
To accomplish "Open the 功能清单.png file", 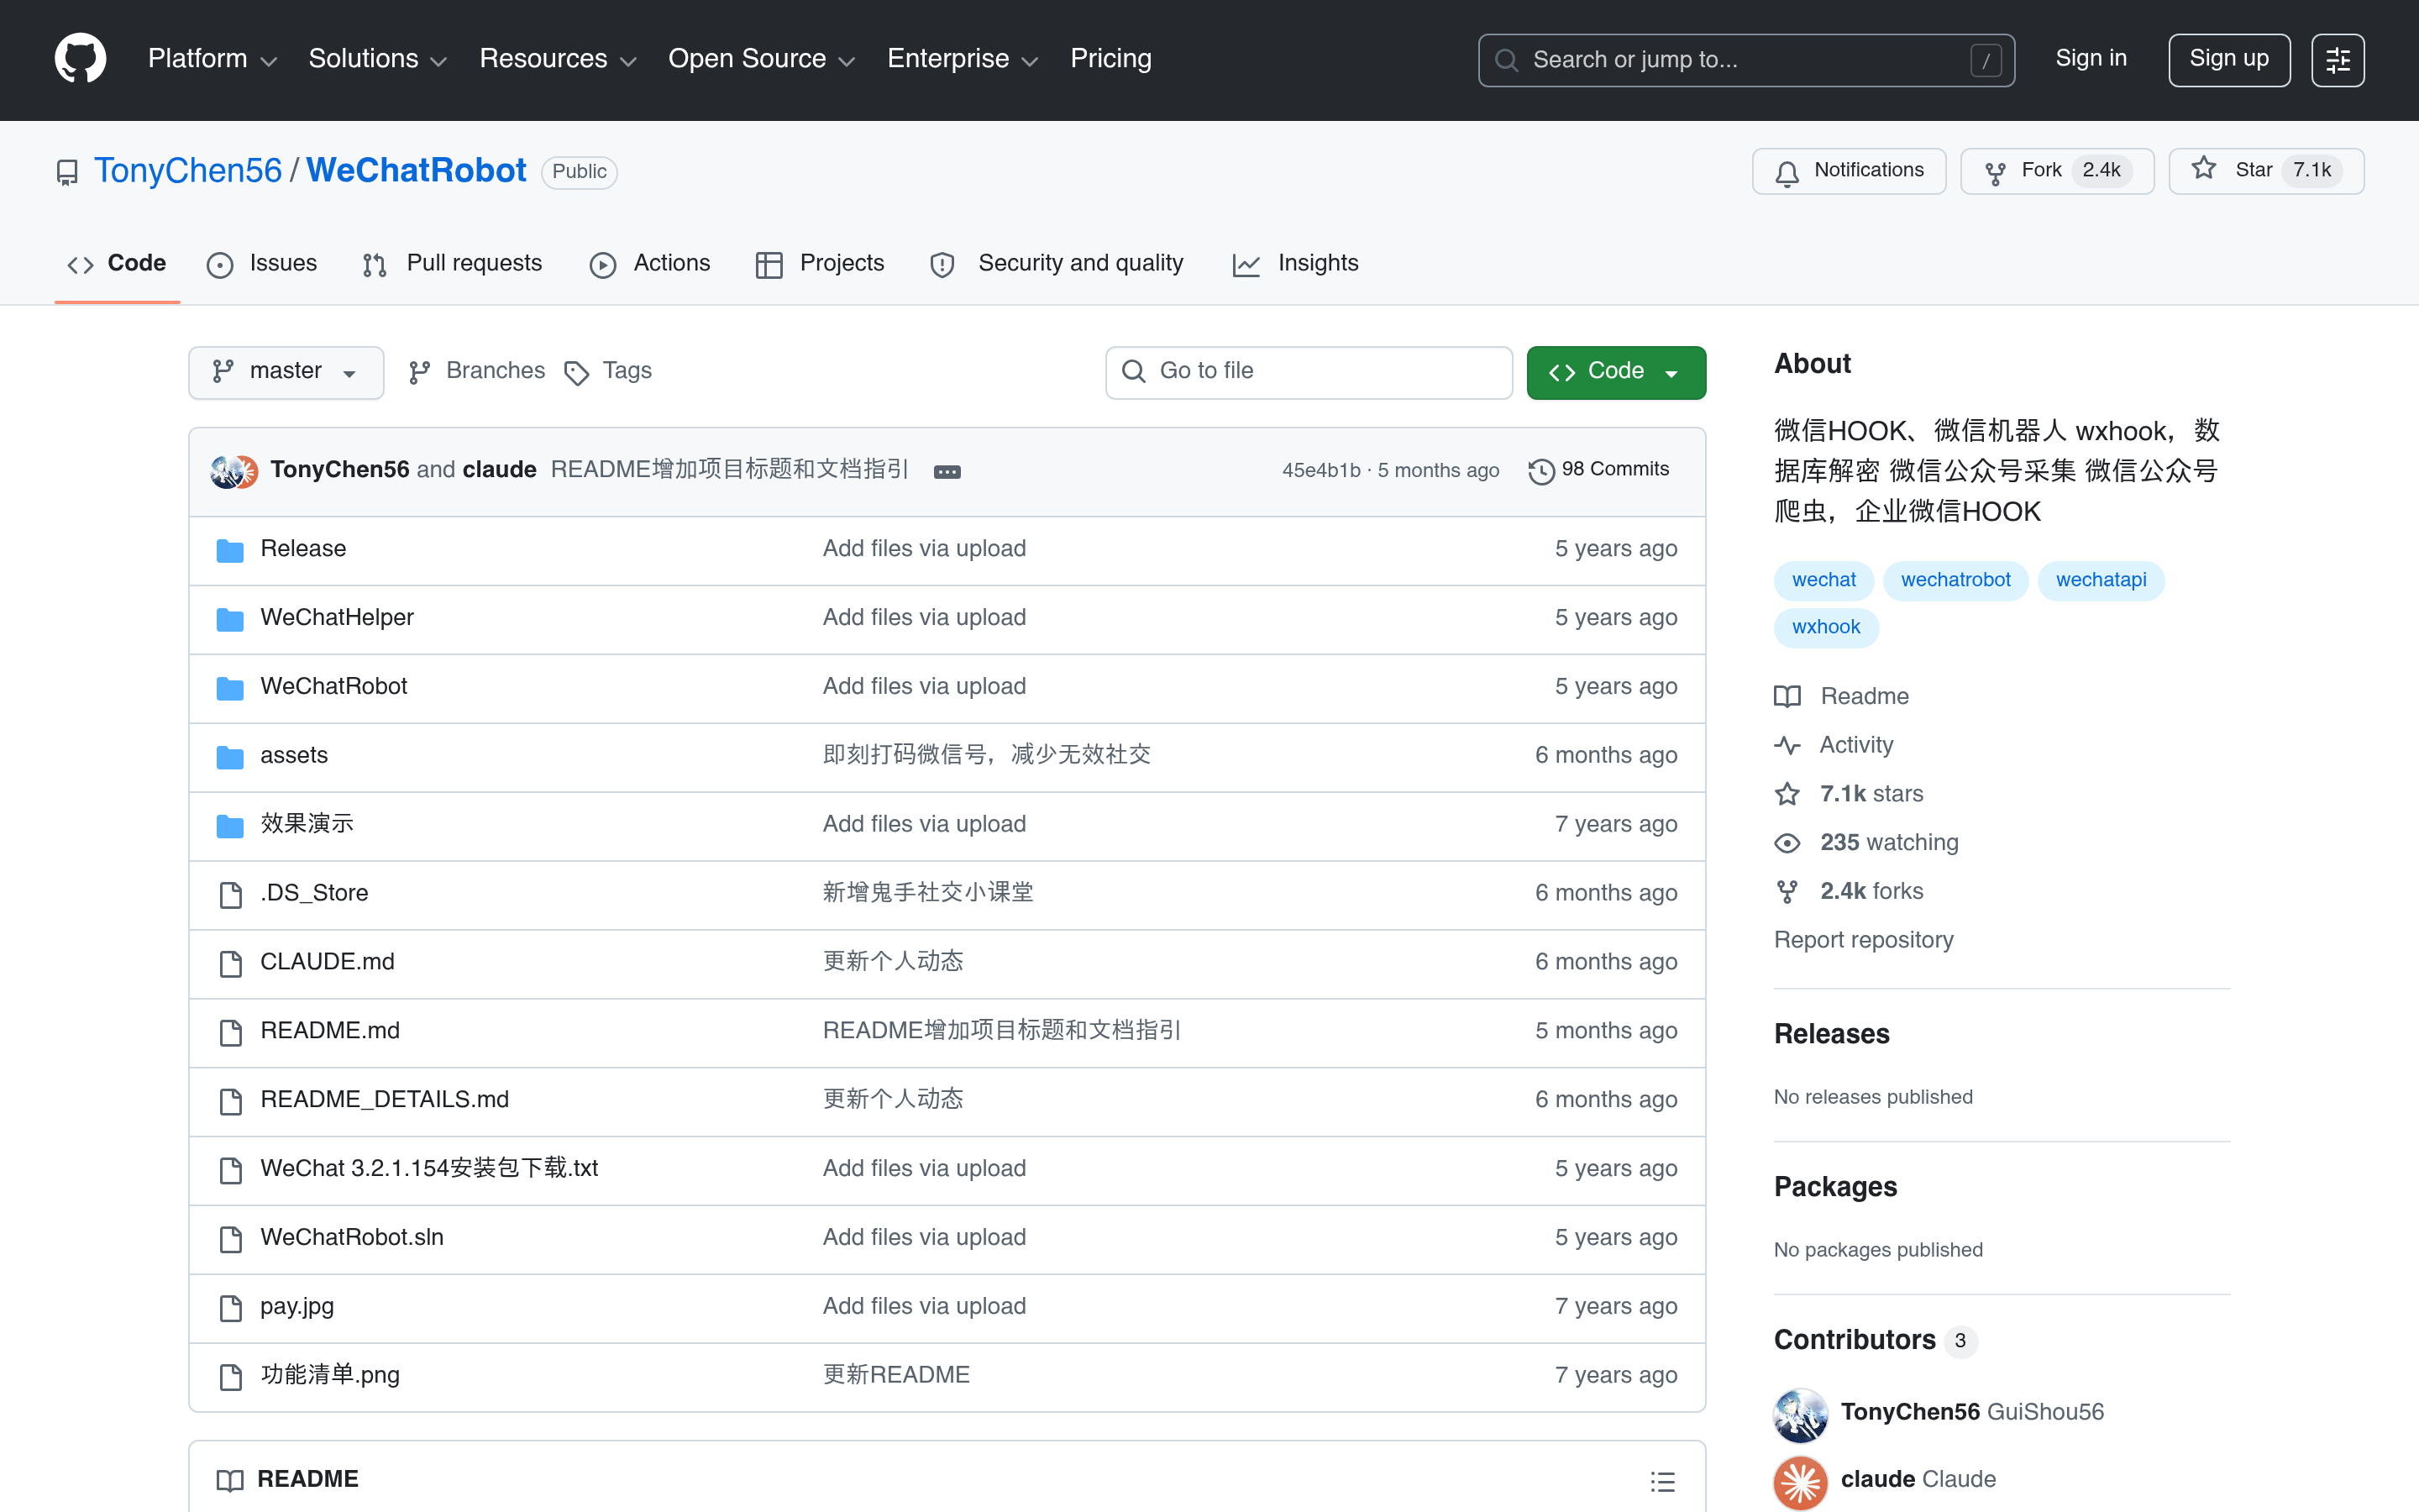I will [330, 1375].
